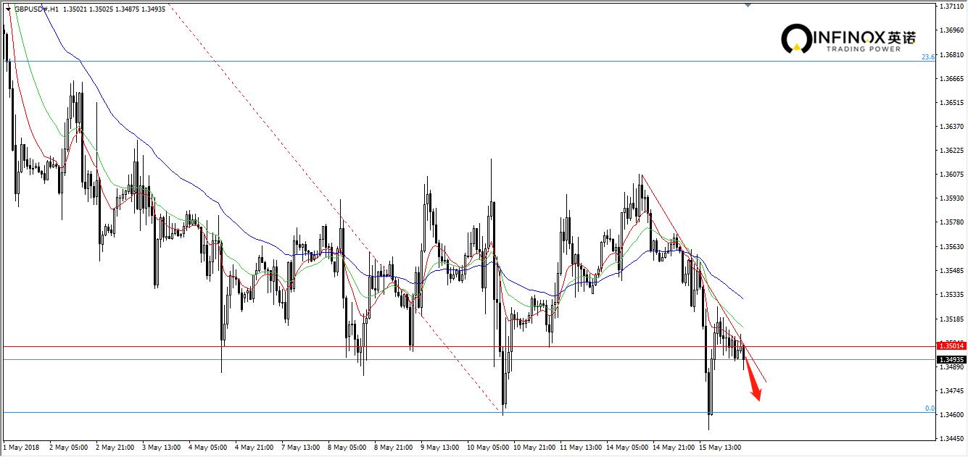Click the 23.6 Fibonacci level label
The height and width of the screenshot is (457, 968).
pyautogui.click(x=927, y=56)
